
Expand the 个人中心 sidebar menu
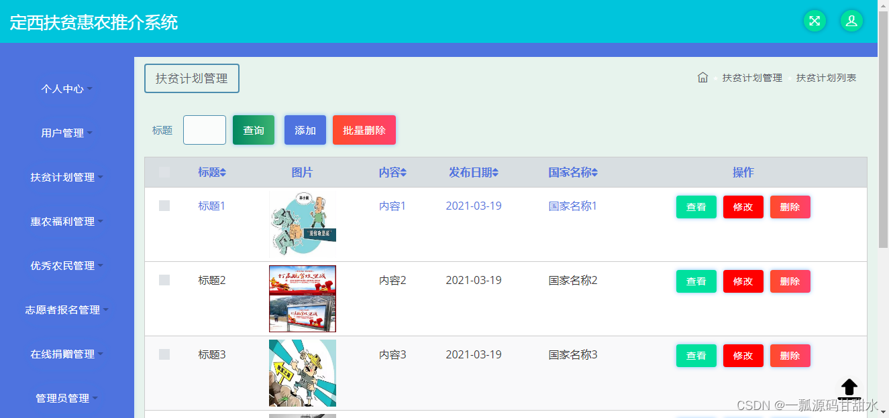(x=66, y=88)
